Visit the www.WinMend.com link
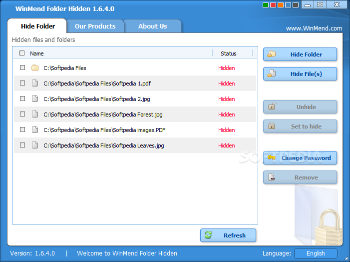The image size is (350, 262). coord(314,28)
